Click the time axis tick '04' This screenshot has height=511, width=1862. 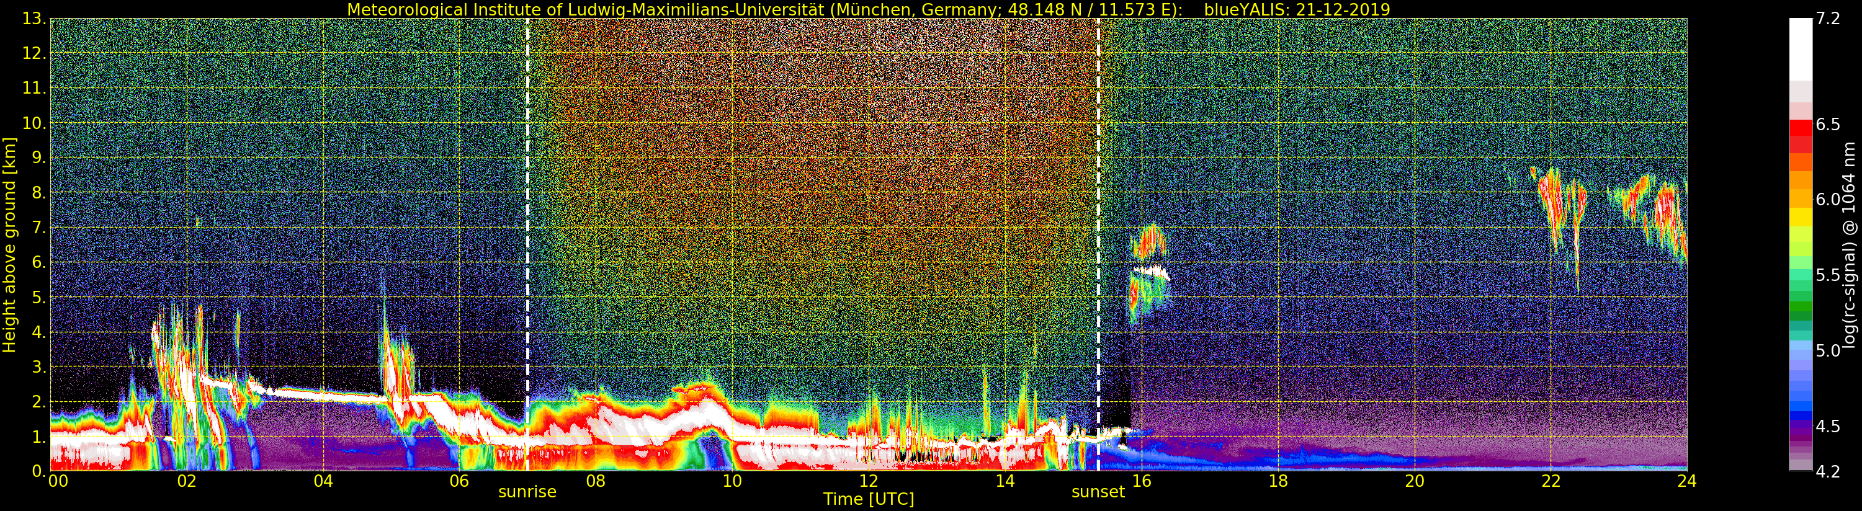[323, 481]
